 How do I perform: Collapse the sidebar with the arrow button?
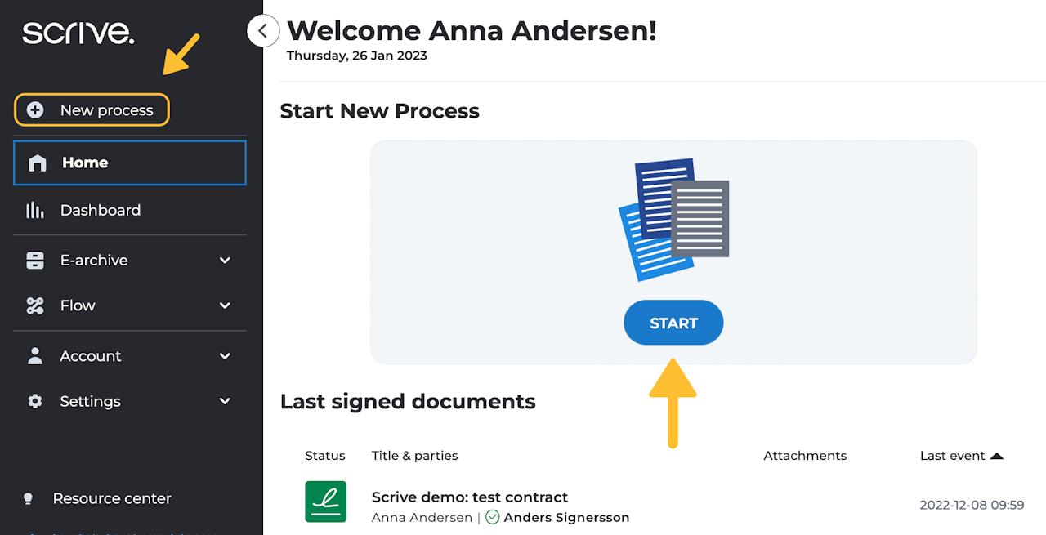[x=263, y=31]
